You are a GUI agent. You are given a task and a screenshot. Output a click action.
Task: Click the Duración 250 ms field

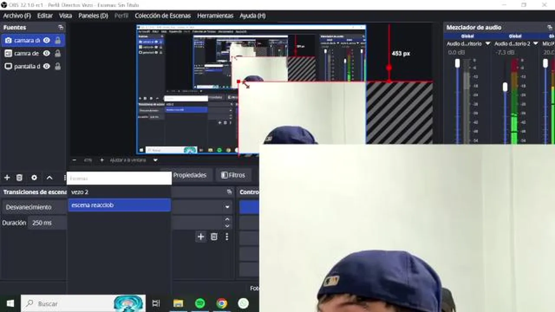[47, 223]
